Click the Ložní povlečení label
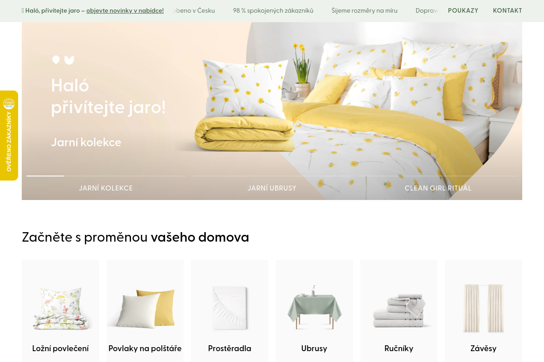 coord(60,348)
